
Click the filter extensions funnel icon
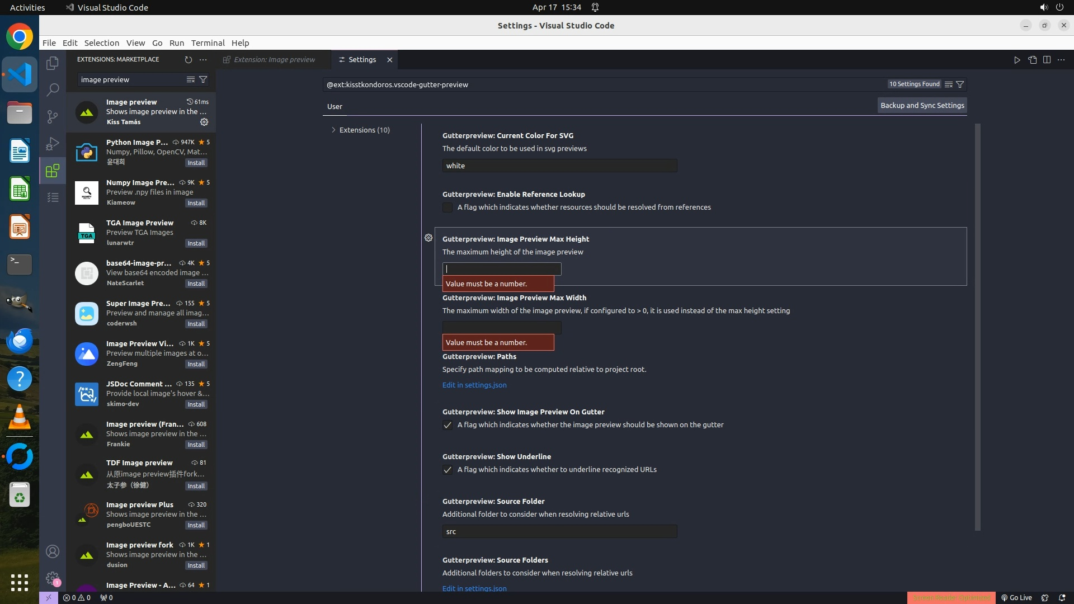pyautogui.click(x=204, y=79)
